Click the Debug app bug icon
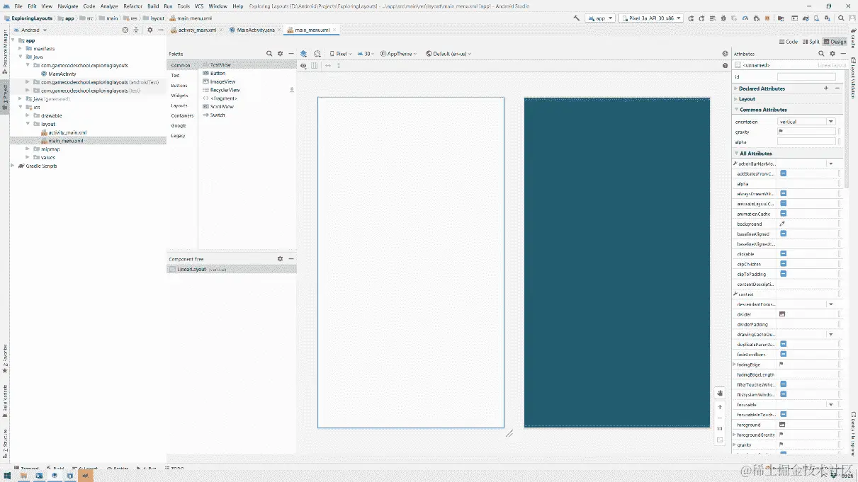858x482 pixels. 723,18
